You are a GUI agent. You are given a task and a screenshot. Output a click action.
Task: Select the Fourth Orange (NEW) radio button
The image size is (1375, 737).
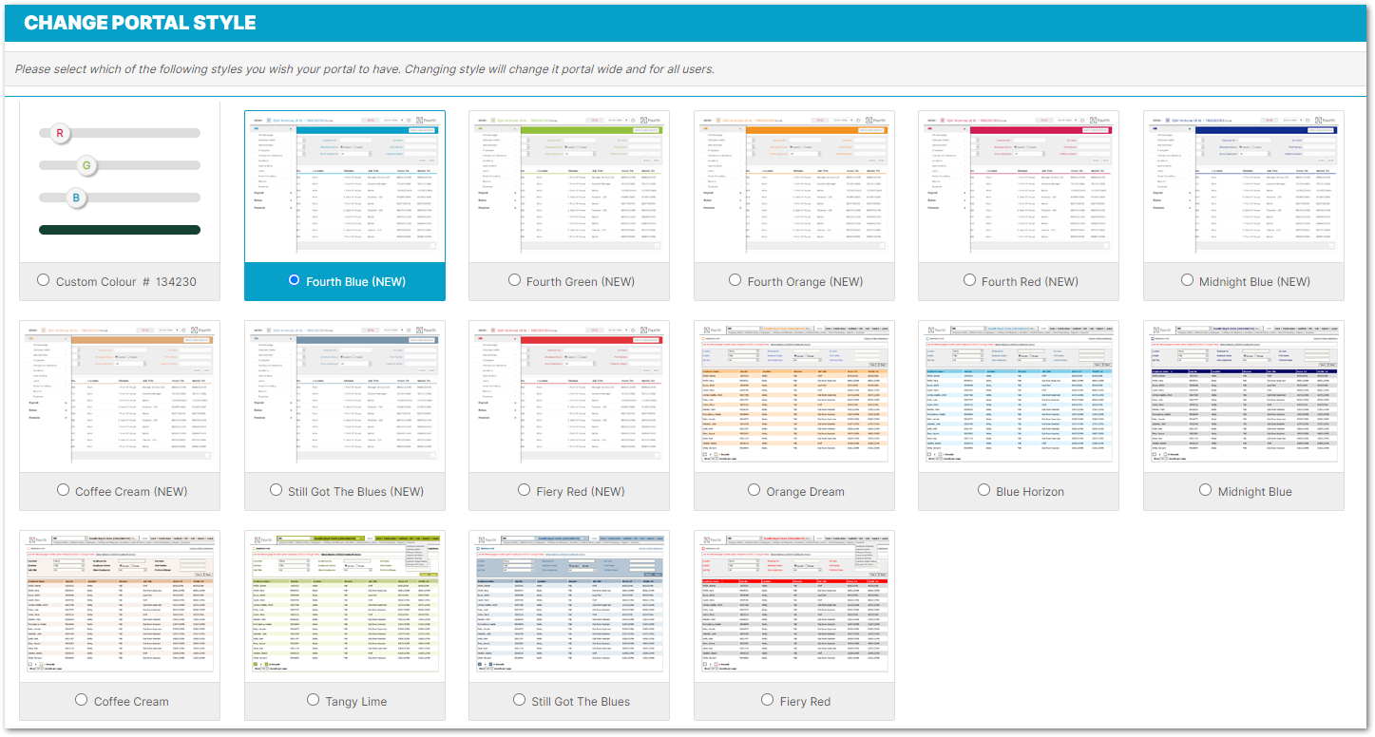click(735, 281)
